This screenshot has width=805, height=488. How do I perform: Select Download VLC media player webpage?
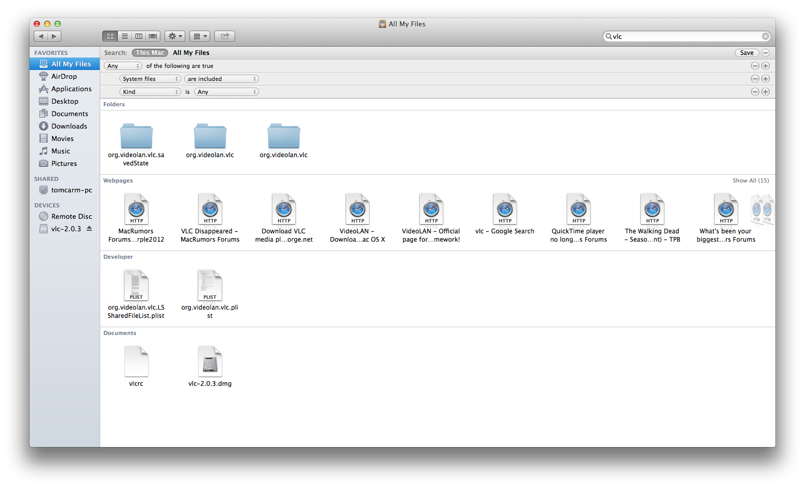tap(284, 218)
